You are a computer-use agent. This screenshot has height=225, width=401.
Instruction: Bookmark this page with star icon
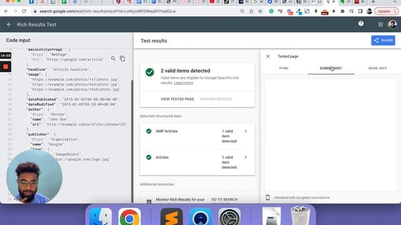point(260,11)
